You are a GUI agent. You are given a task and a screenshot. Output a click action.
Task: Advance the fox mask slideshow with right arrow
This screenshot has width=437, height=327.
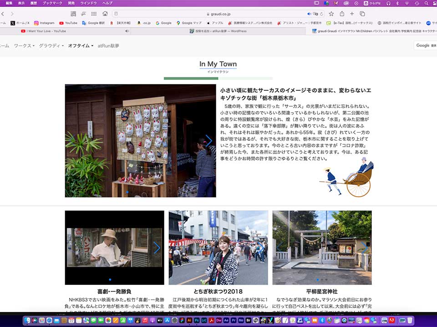click(209, 140)
